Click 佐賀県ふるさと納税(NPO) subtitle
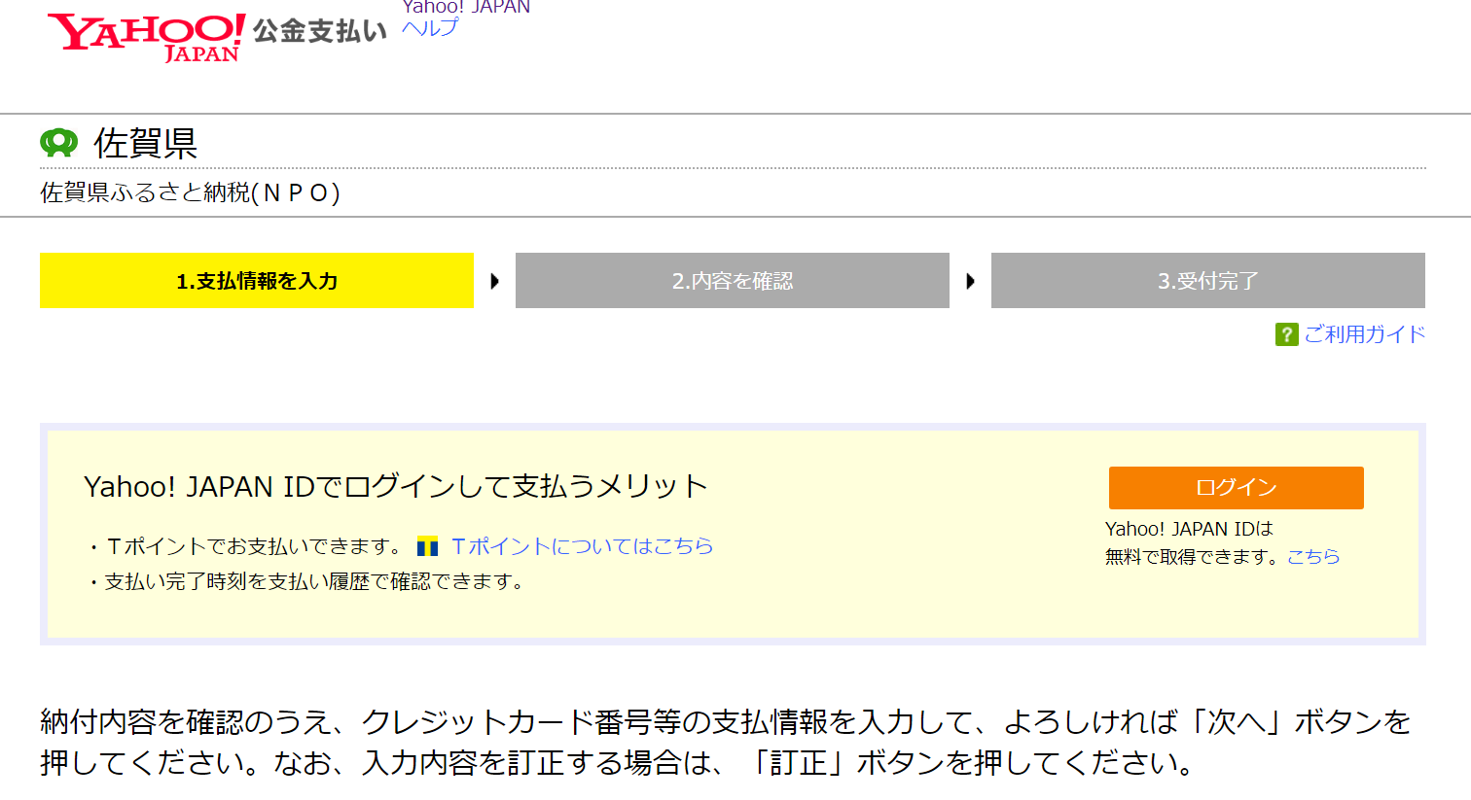This screenshot has height=800, width=1471. click(x=190, y=192)
